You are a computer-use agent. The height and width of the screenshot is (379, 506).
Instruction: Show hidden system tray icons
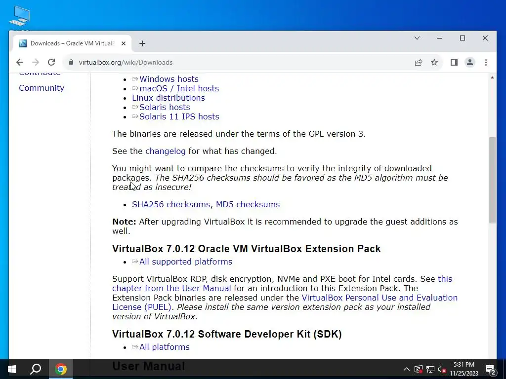(406, 369)
